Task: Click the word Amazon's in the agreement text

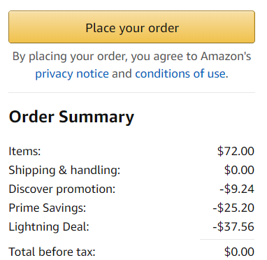Action: [x=226, y=56]
